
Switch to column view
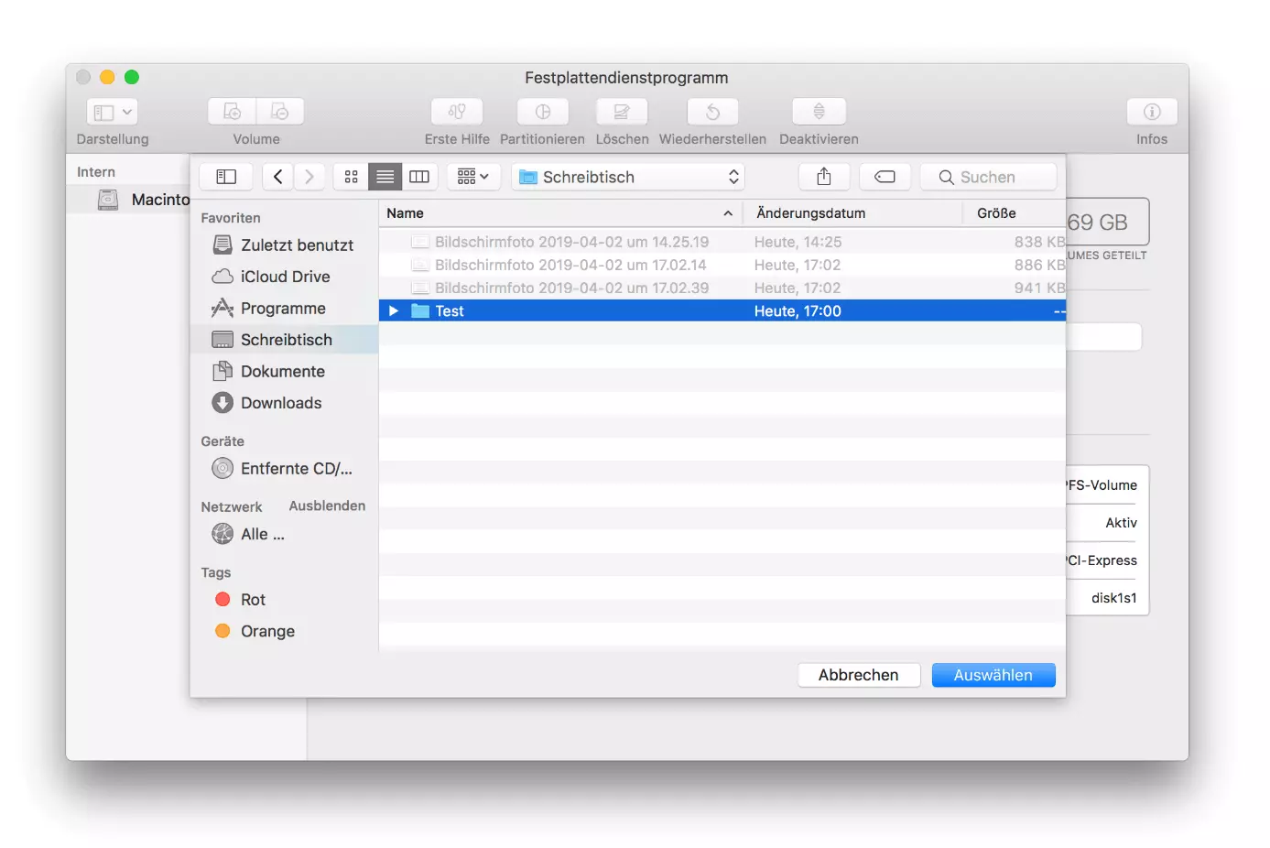(419, 177)
